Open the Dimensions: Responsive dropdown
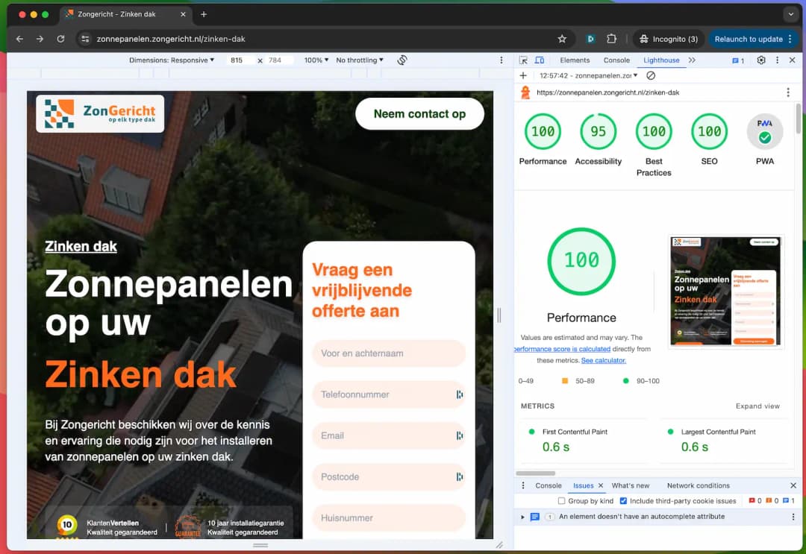The width and height of the screenshot is (806, 554). click(171, 60)
